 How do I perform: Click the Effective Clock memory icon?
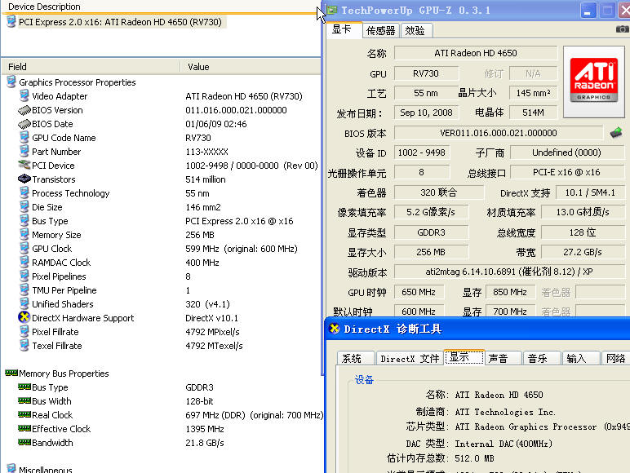click(24, 428)
